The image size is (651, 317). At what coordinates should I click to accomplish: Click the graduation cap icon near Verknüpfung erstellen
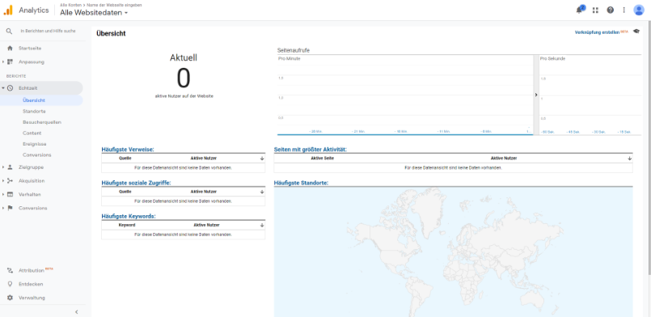636,32
